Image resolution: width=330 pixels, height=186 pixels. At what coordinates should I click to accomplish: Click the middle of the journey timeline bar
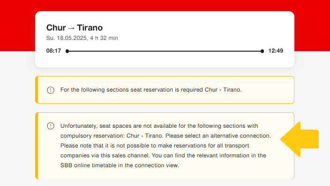[x=165, y=51]
